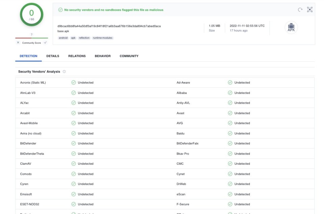Click the base.apk file name
324x214 pixels.
[63, 31]
